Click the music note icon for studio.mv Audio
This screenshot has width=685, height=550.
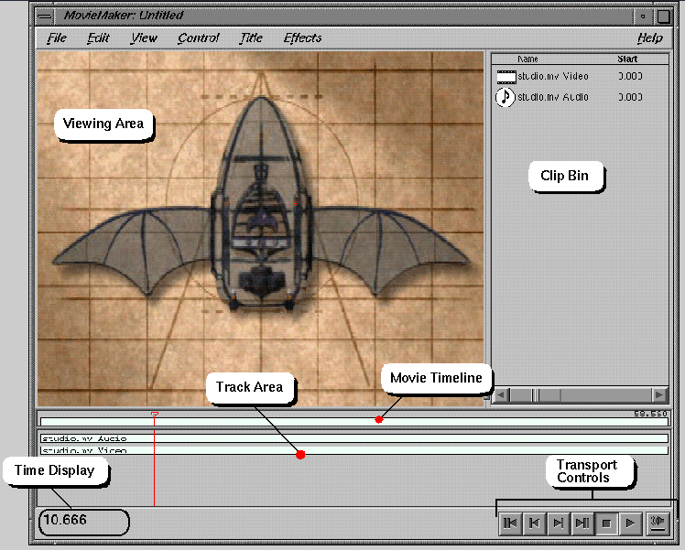(505, 97)
